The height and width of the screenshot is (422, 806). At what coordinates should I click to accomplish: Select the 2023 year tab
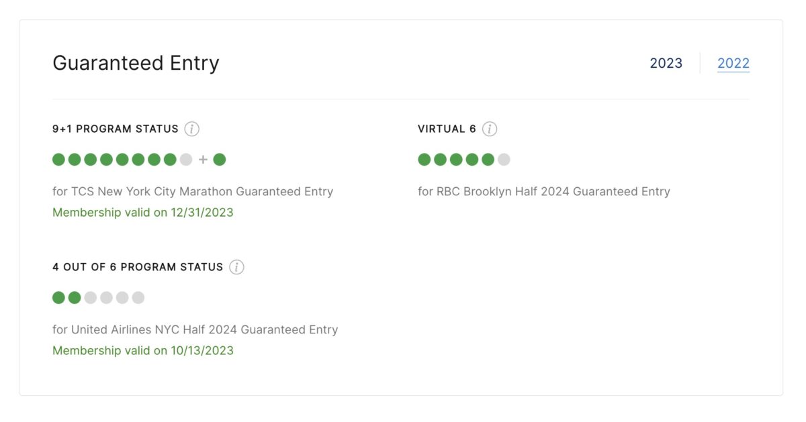(666, 63)
